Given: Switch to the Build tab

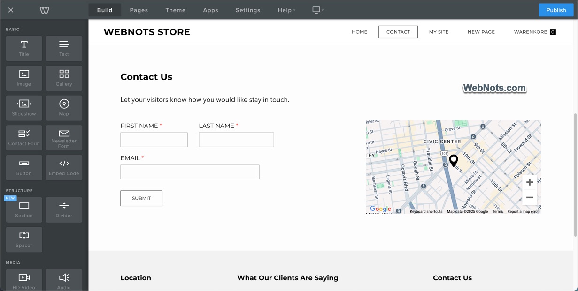Looking at the screenshot, I should point(105,10).
